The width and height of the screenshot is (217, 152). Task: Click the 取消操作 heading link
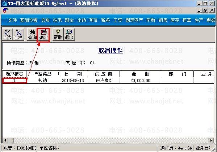[x=110, y=51]
